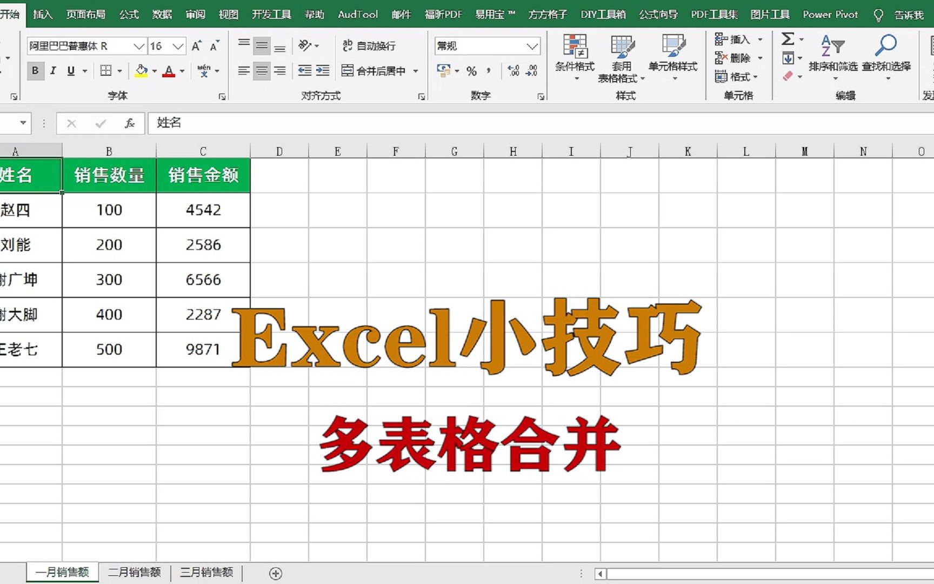934x584 pixels.
Task: Apply 套用表格格式 table formatting
Action: tap(622, 57)
